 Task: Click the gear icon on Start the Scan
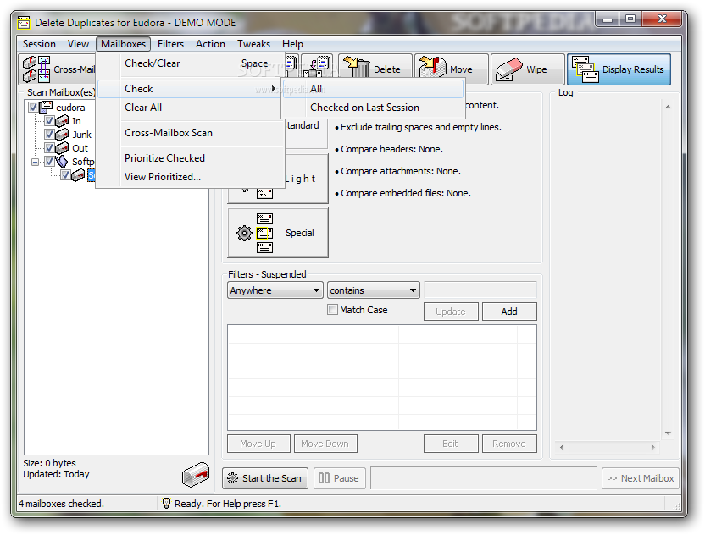(232, 478)
